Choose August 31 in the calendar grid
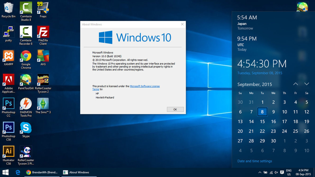This screenshot has height=177, width=315. [251, 102]
